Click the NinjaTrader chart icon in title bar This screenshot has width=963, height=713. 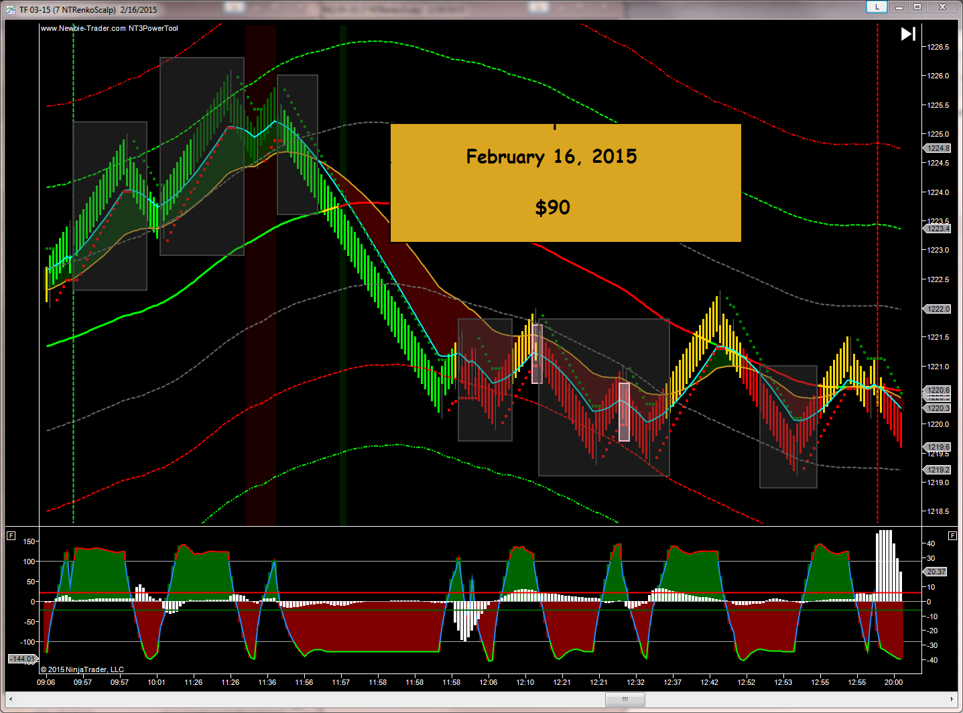[x=11, y=9]
